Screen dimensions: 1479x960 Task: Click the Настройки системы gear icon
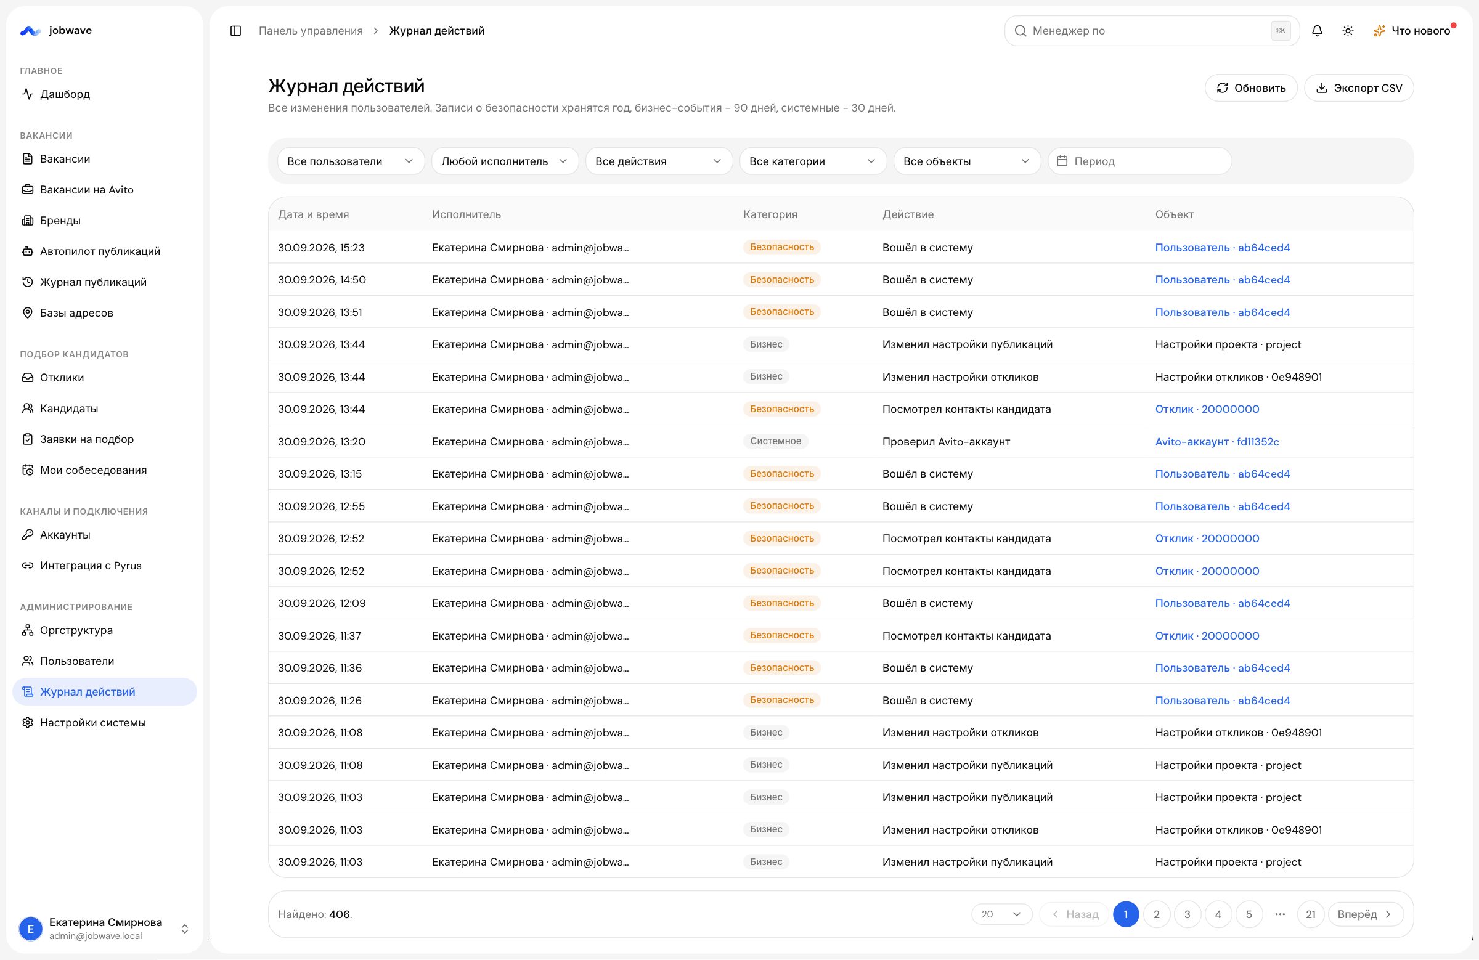pos(27,722)
